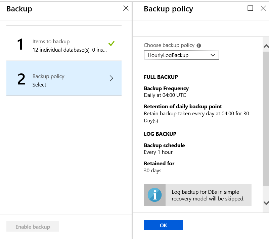Screen dimensions: 269x239
Task: Maximize the Backup policy blade
Action: [250, 8]
